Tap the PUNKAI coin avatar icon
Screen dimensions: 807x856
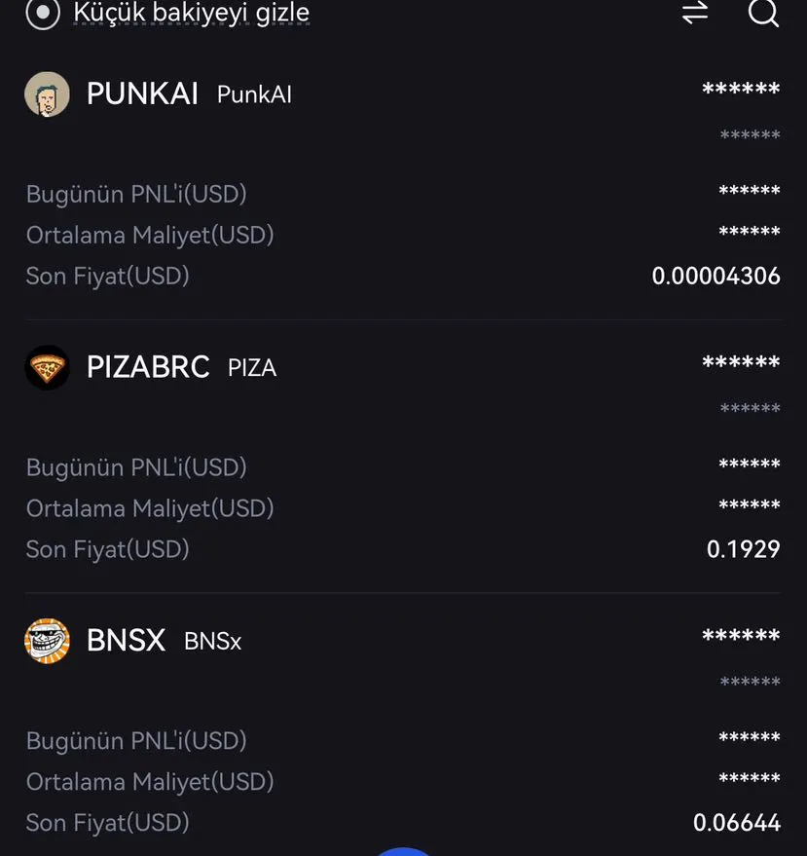[x=47, y=94]
